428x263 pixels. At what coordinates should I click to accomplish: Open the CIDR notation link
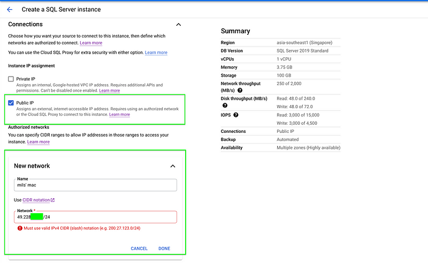point(36,200)
